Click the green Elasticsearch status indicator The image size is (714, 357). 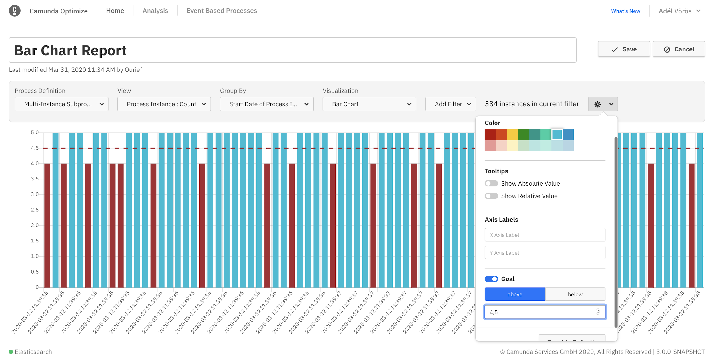click(11, 352)
